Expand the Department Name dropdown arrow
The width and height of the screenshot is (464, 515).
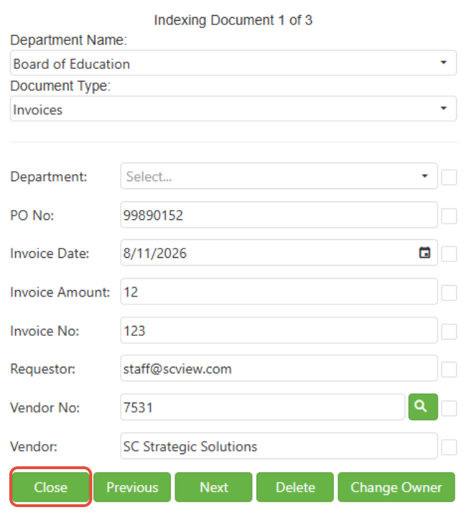pos(443,62)
